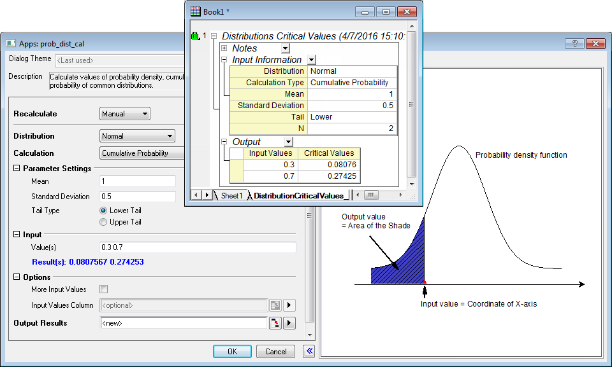Click the Cancel button
The image size is (612, 367).
pyautogui.click(x=275, y=352)
